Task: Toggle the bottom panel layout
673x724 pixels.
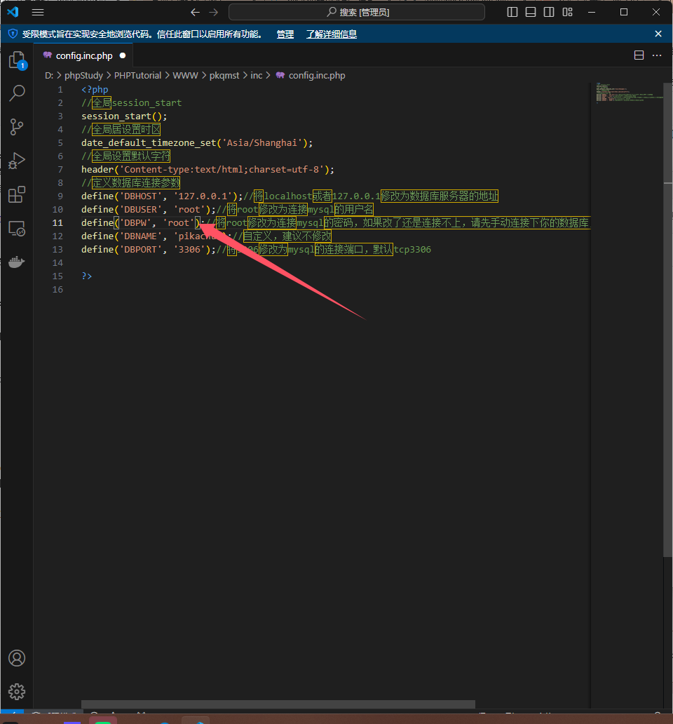Action: [531, 12]
